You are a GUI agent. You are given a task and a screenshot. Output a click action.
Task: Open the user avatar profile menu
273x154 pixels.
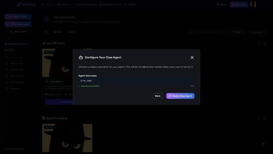tap(253, 5)
